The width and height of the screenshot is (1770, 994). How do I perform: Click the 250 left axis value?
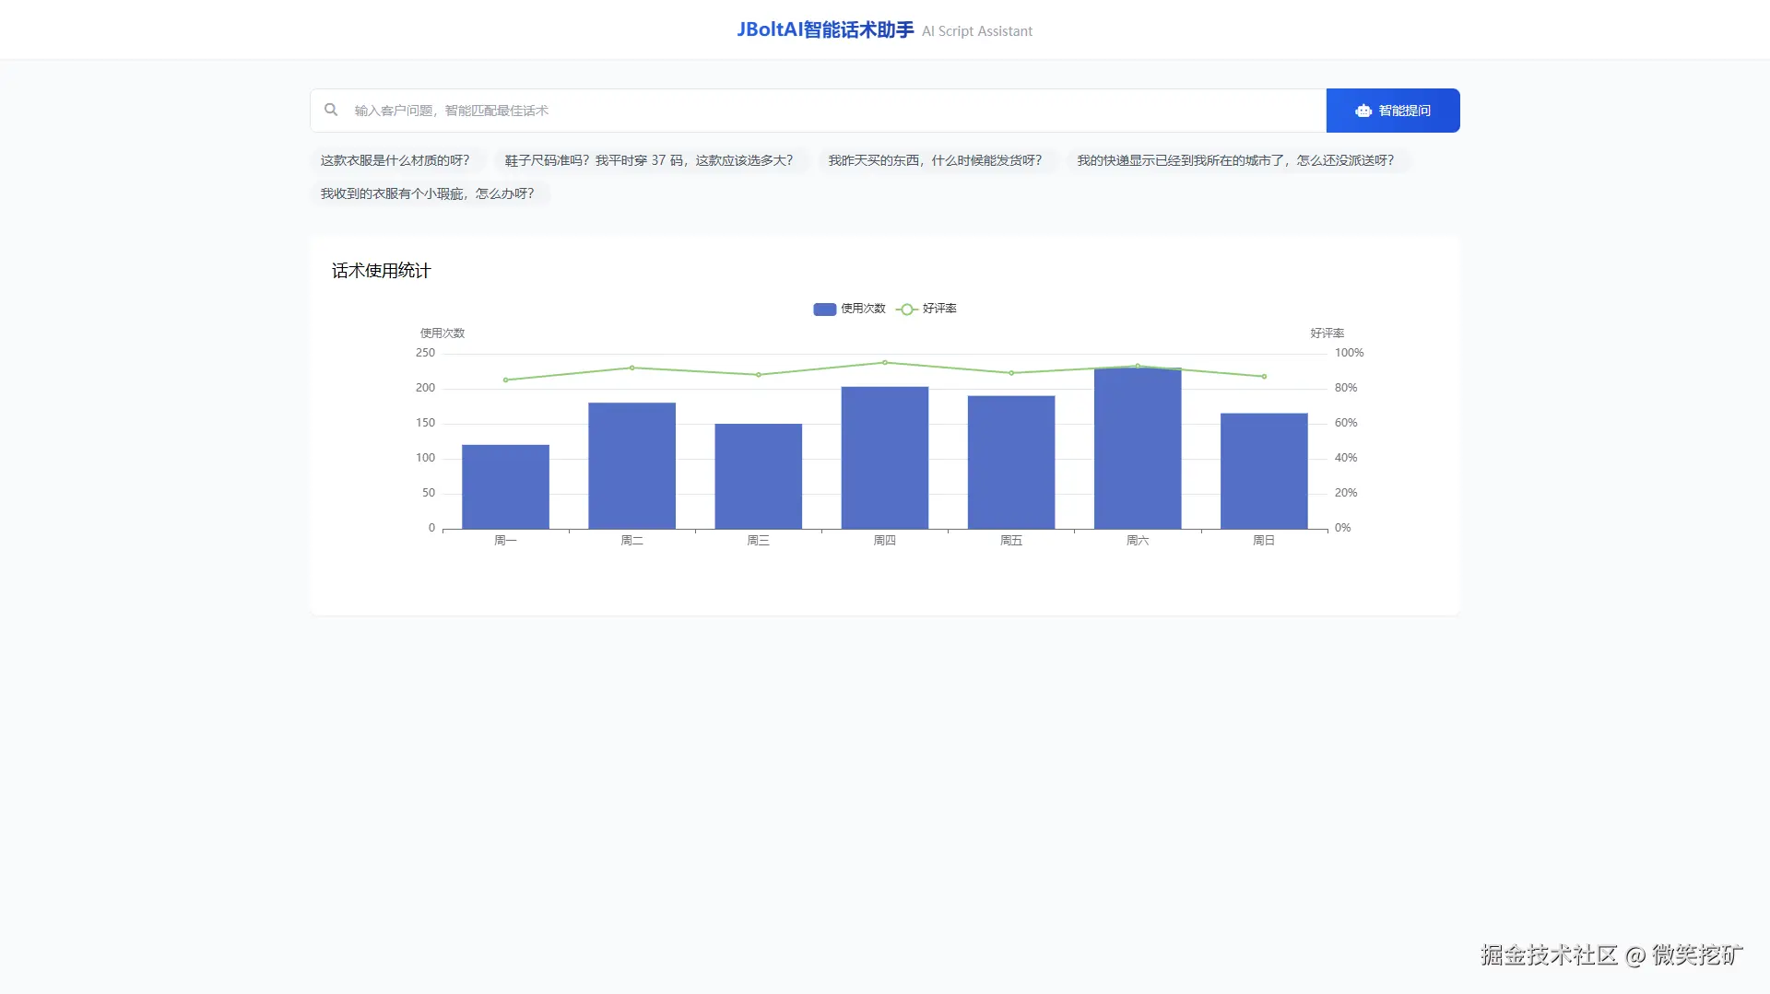point(425,353)
